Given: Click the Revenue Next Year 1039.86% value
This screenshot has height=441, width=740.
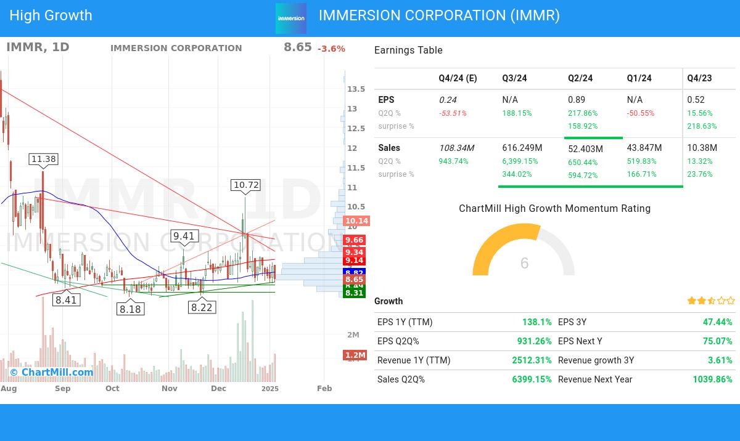Looking at the screenshot, I should [712, 379].
